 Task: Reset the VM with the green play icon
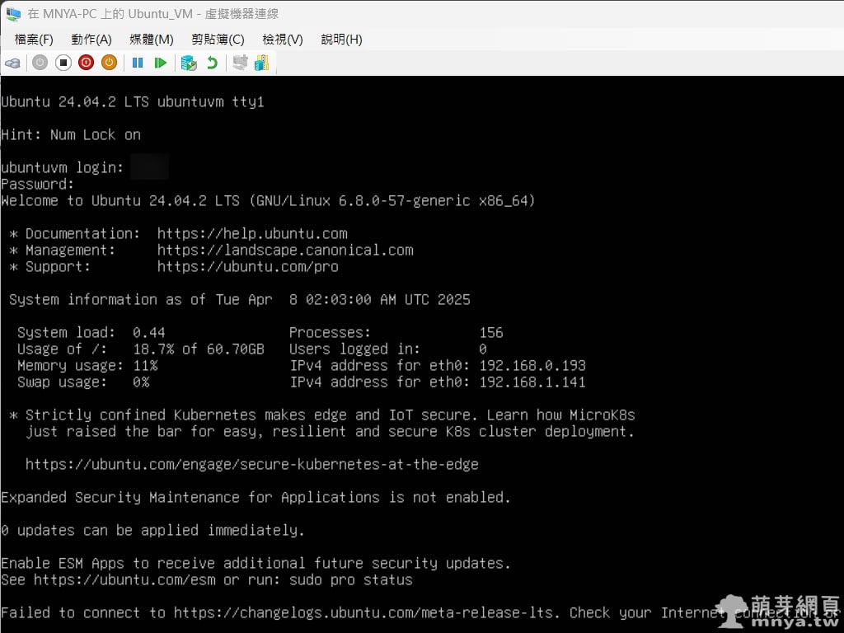(x=161, y=63)
